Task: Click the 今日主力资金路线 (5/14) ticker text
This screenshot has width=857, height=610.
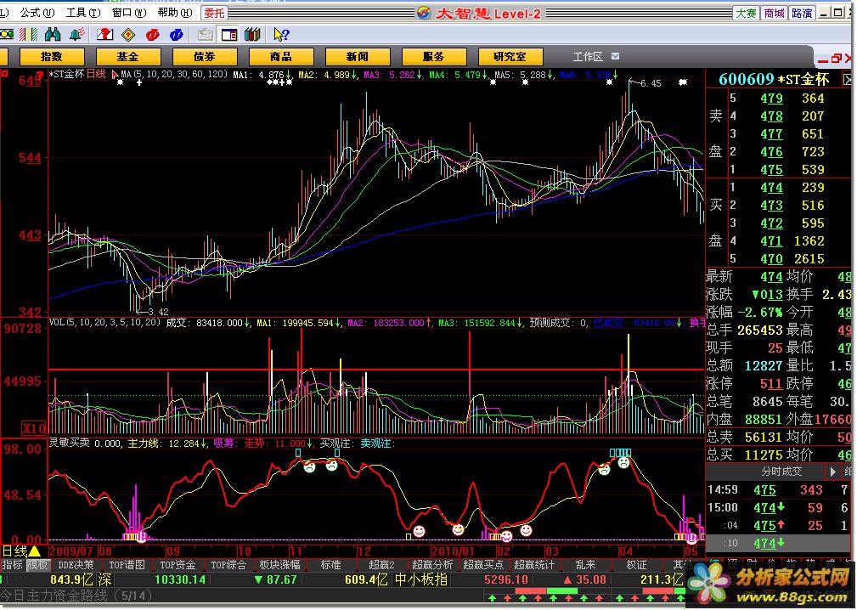Action: 76,596
